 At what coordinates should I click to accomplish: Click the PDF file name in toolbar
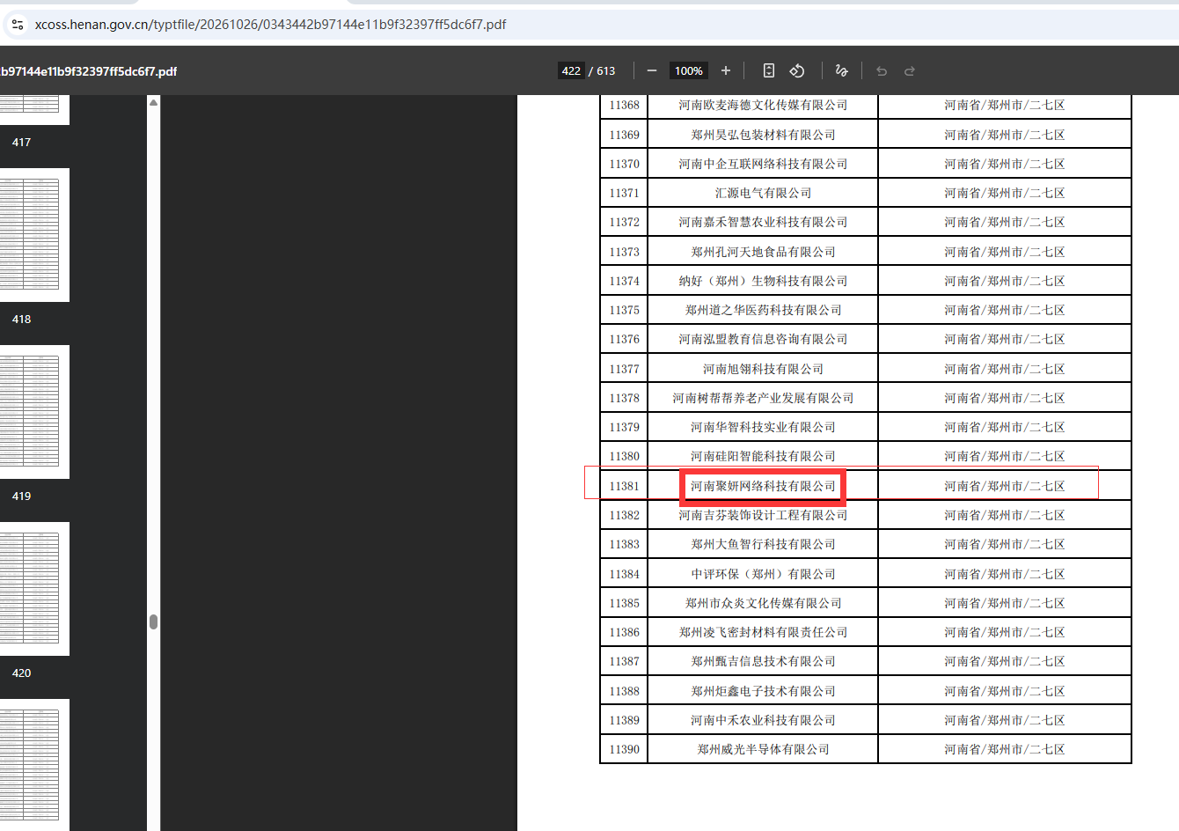coord(89,71)
